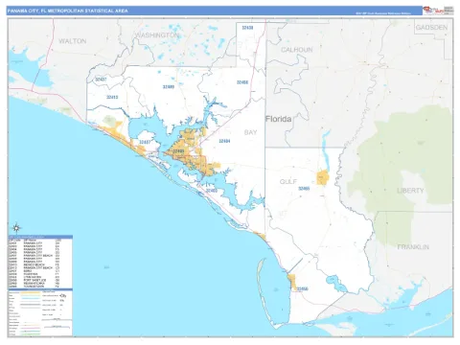Click ZIP code label 32407
The image size is (460, 345).
pyautogui.click(x=145, y=142)
